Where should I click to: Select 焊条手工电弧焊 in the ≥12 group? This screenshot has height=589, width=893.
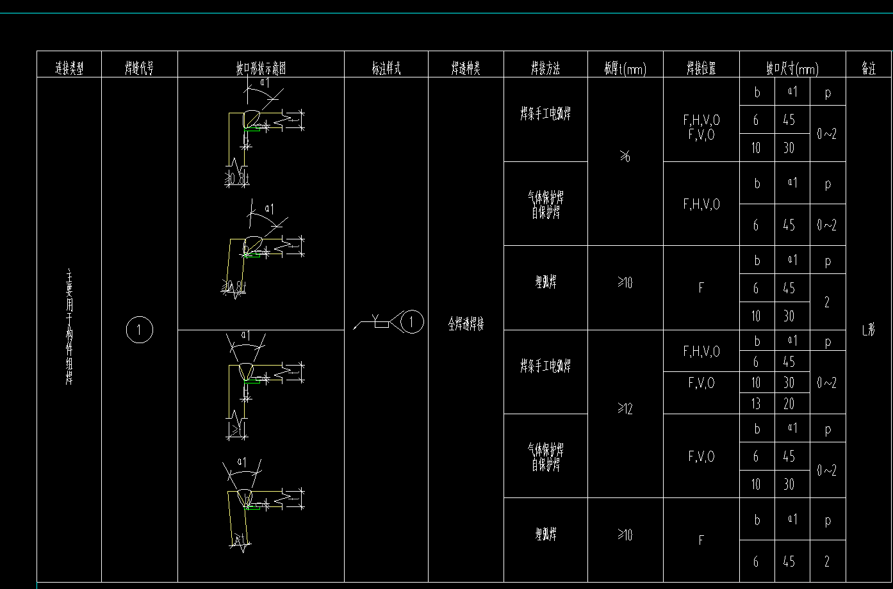point(546,366)
